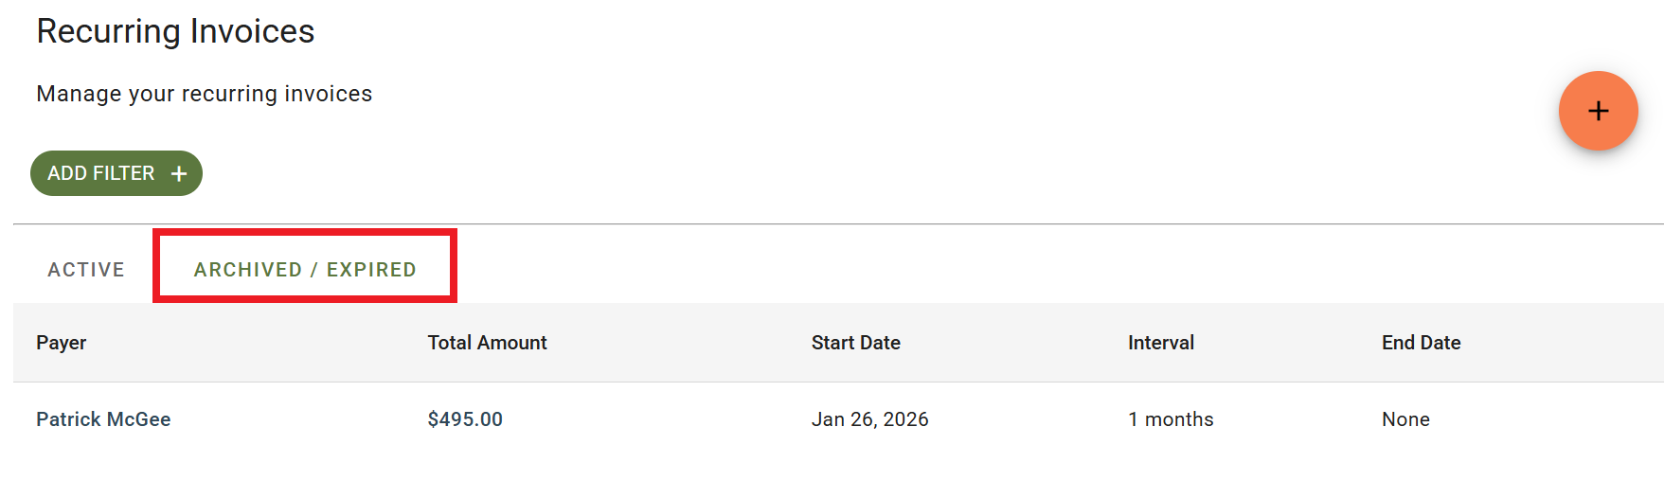Click the $495.00 total amount link
This screenshot has width=1664, height=498.
click(465, 419)
